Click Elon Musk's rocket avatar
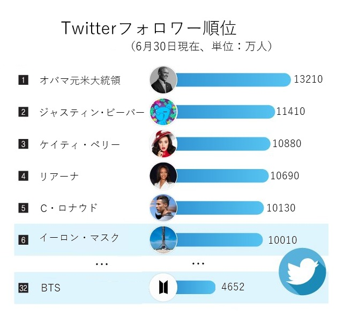This screenshot has width=344, height=322. pyautogui.click(x=163, y=240)
